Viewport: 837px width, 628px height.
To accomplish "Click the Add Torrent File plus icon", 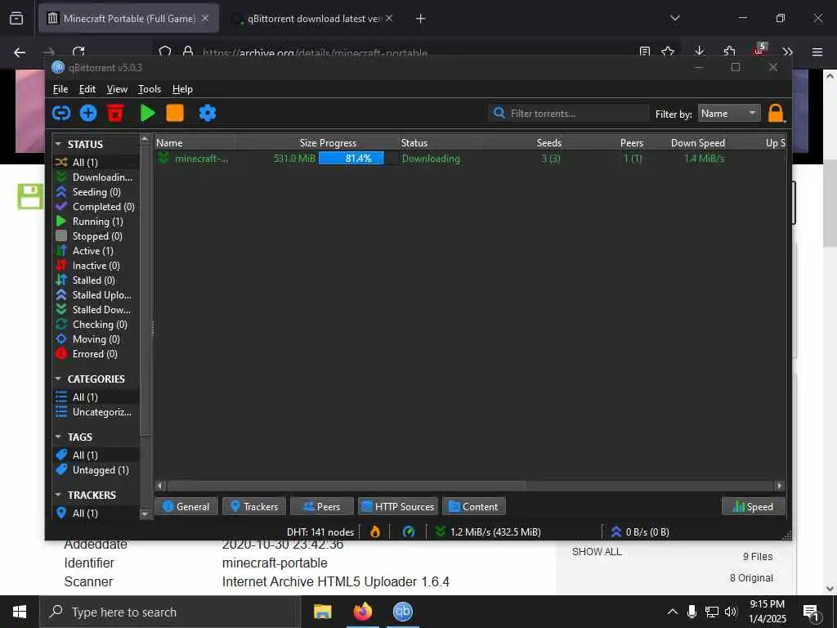I will coord(88,113).
